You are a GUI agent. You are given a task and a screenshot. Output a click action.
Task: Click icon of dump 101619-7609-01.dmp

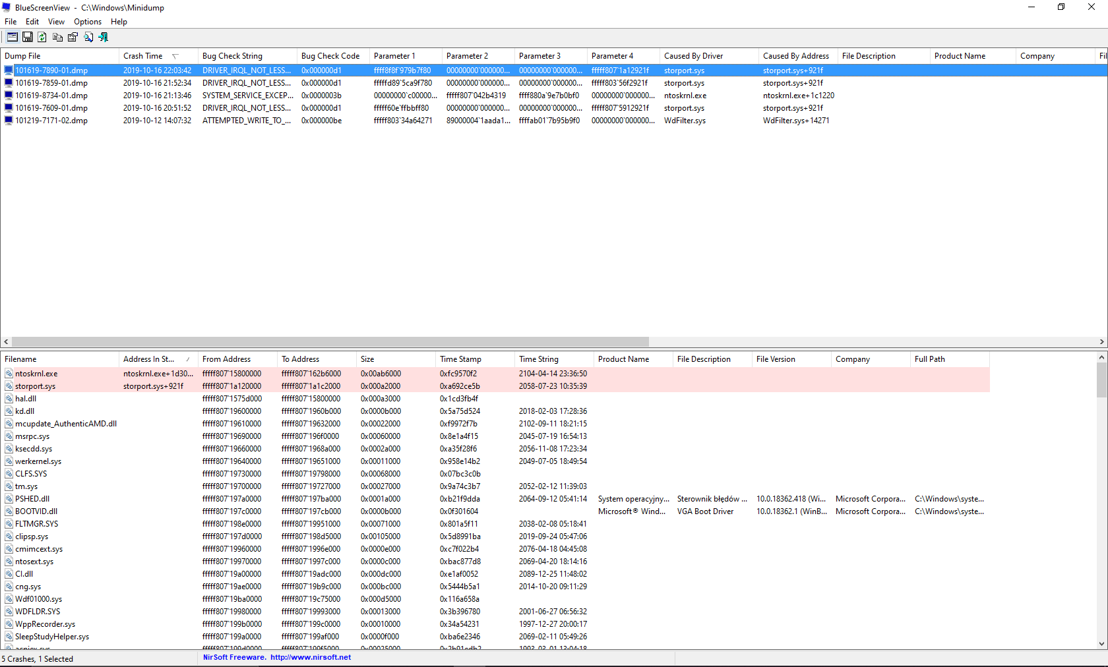coord(9,108)
